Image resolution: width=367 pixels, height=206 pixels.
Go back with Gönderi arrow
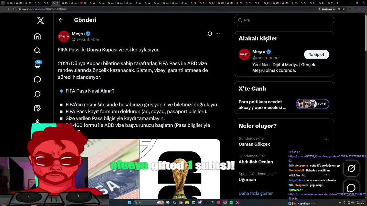click(61, 20)
